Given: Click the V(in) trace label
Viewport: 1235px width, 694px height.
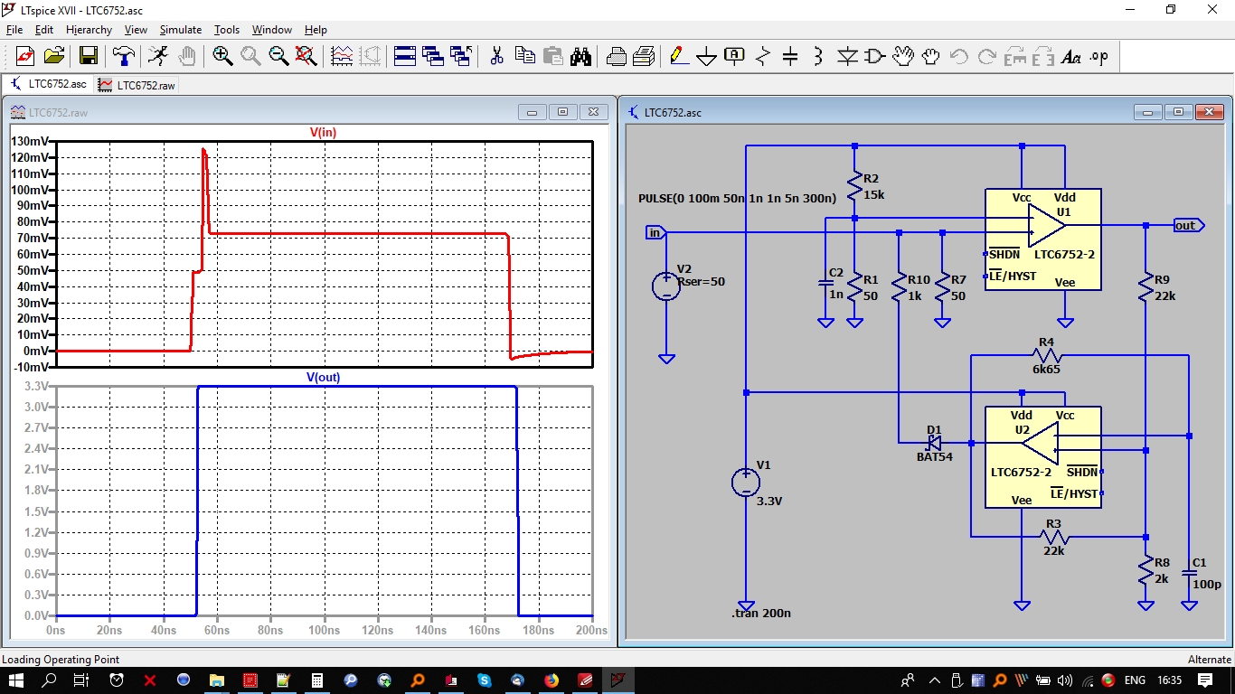Looking at the screenshot, I should (323, 132).
